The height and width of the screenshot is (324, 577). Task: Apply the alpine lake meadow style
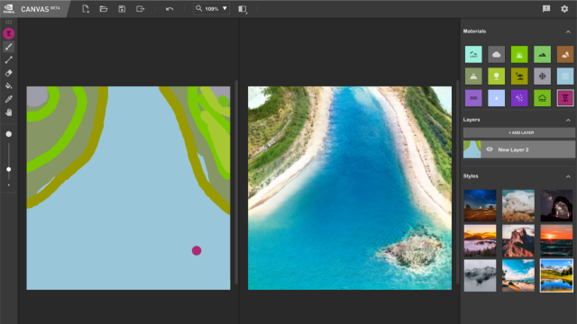(556, 275)
